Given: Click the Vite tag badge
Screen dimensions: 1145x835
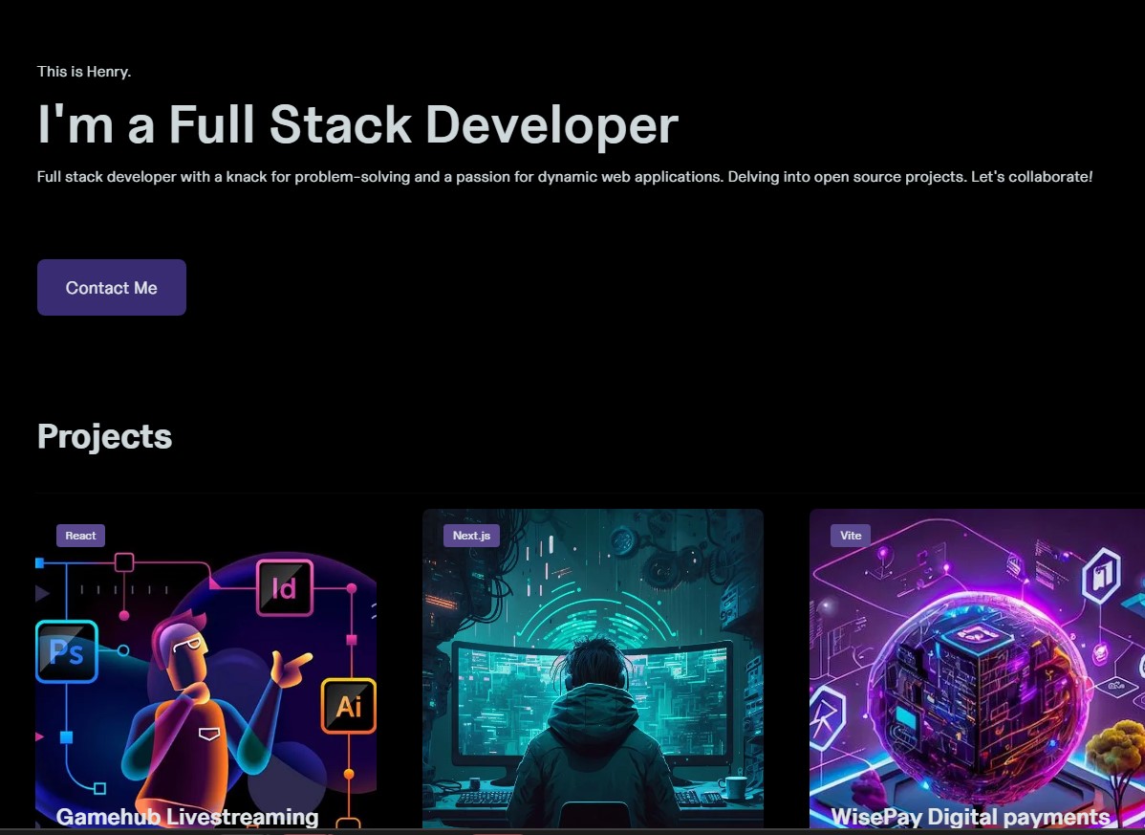Looking at the screenshot, I should [x=851, y=536].
